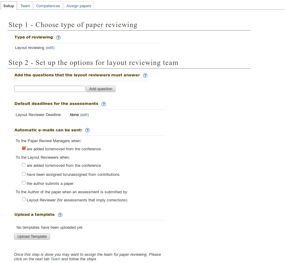The width and height of the screenshot is (285, 263).
Task: Follow the Team link in footer note
Action: click(x=55, y=259)
